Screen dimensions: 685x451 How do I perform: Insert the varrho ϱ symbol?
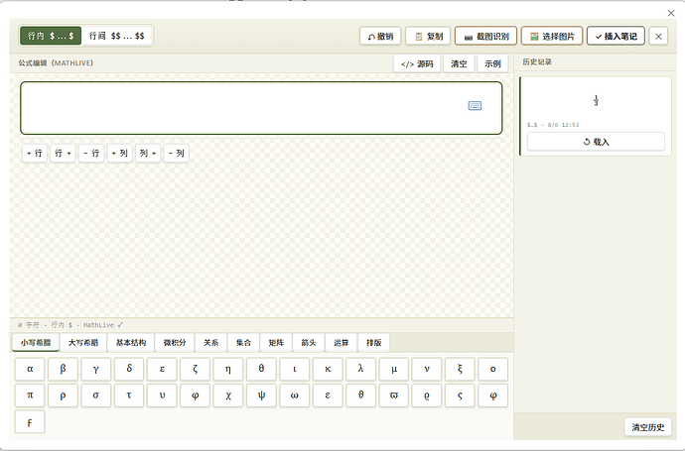pos(427,395)
